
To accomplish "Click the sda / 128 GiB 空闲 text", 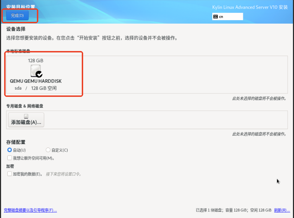I will point(35,88).
